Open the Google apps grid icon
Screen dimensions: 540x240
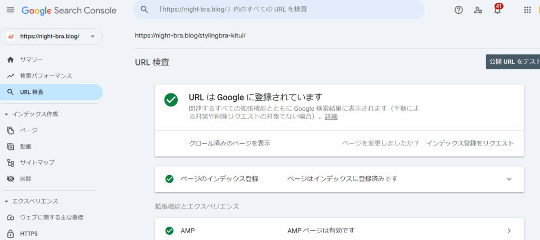(527, 10)
